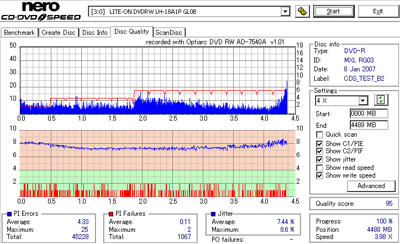Open the Advanced settings button

coord(371,186)
